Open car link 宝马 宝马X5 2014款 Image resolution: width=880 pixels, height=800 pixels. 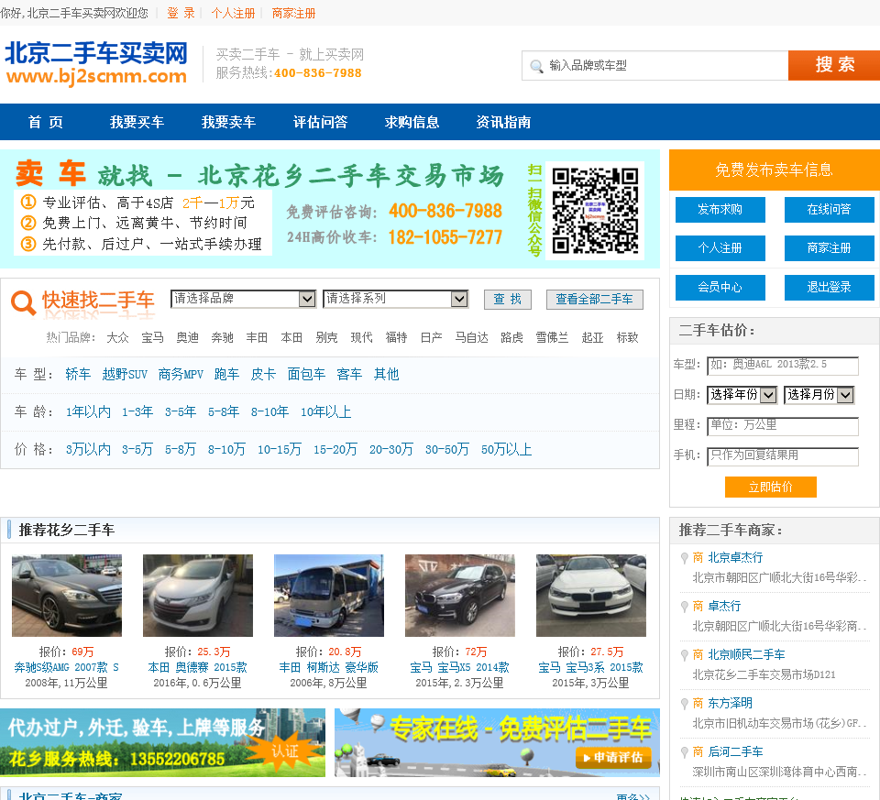(x=459, y=668)
